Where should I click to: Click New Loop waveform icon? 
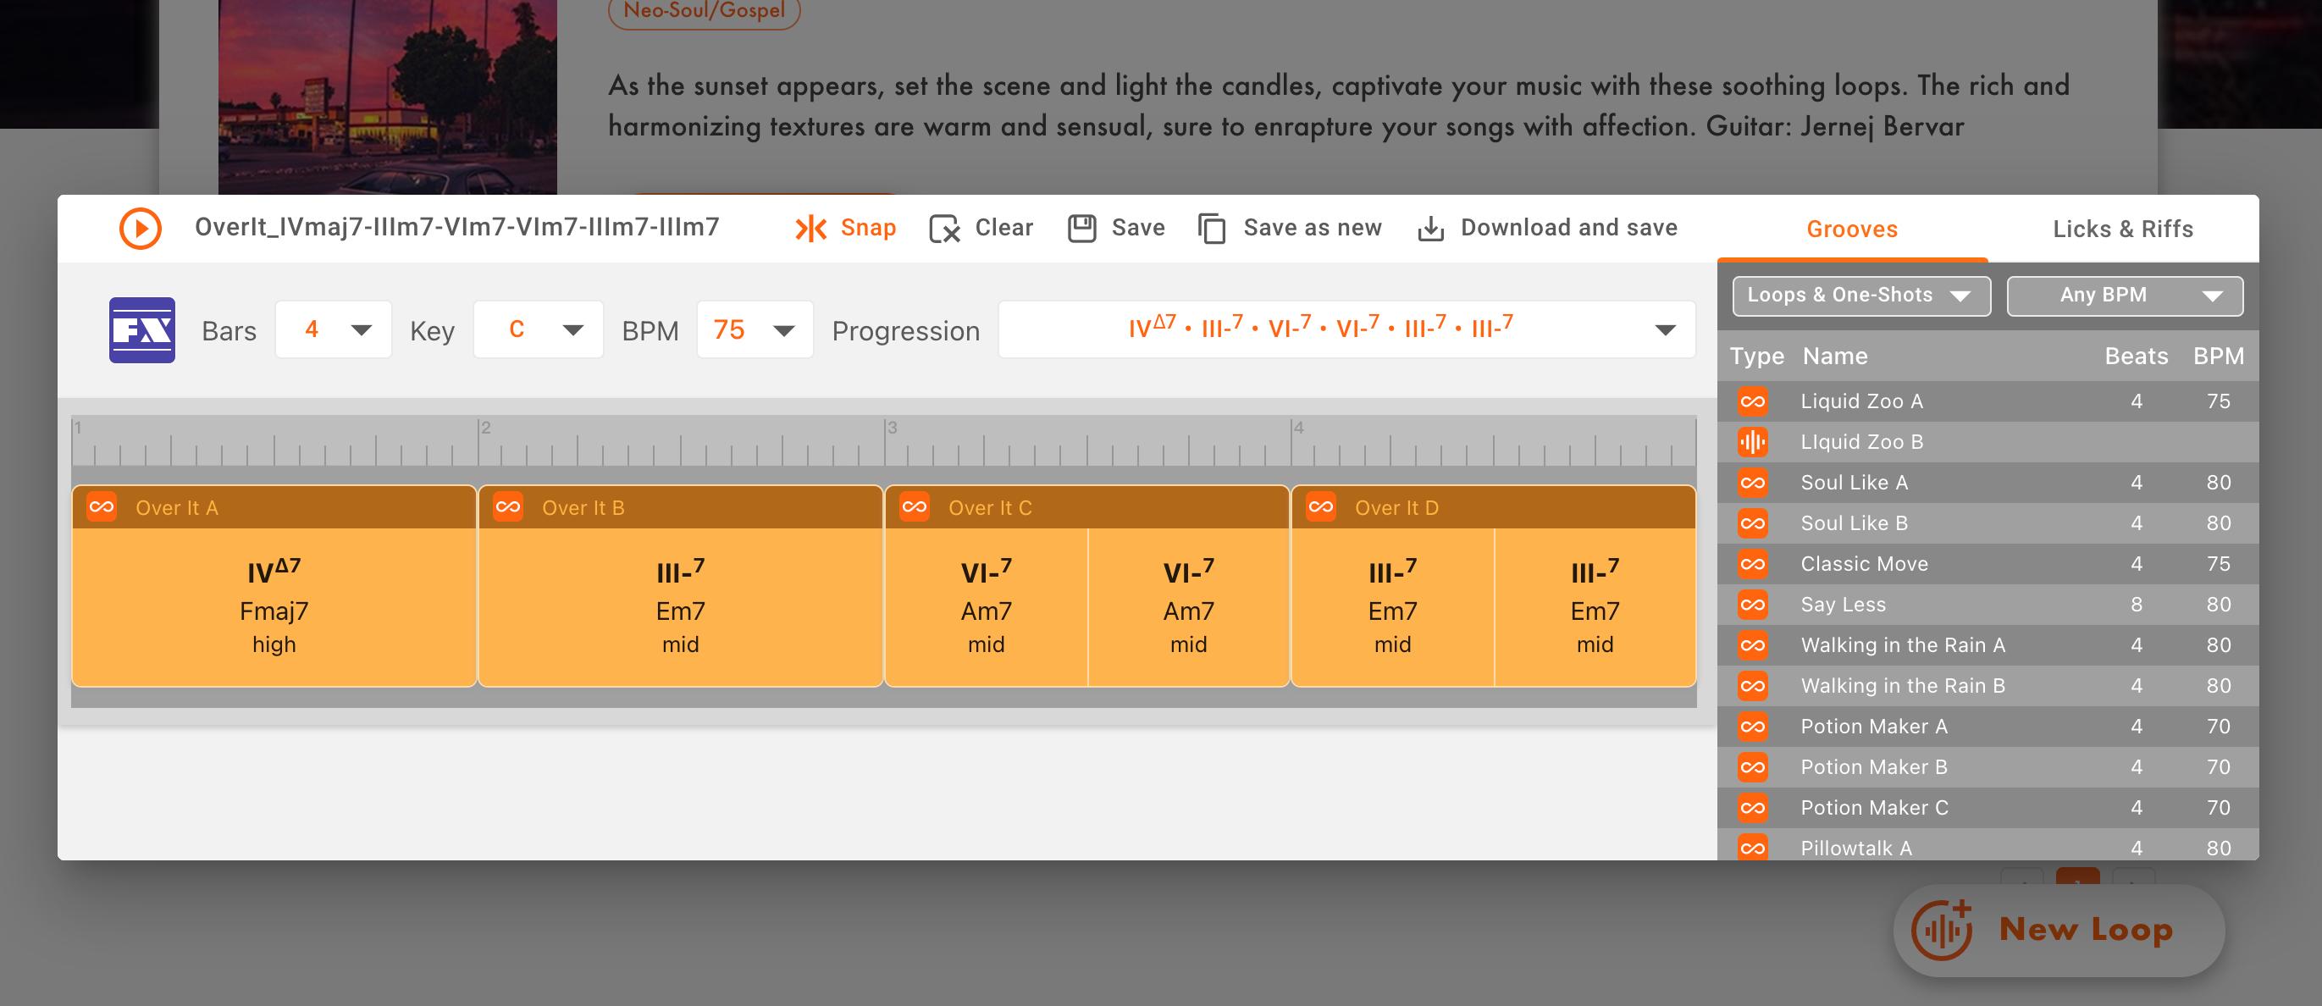(x=1942, y=930)
